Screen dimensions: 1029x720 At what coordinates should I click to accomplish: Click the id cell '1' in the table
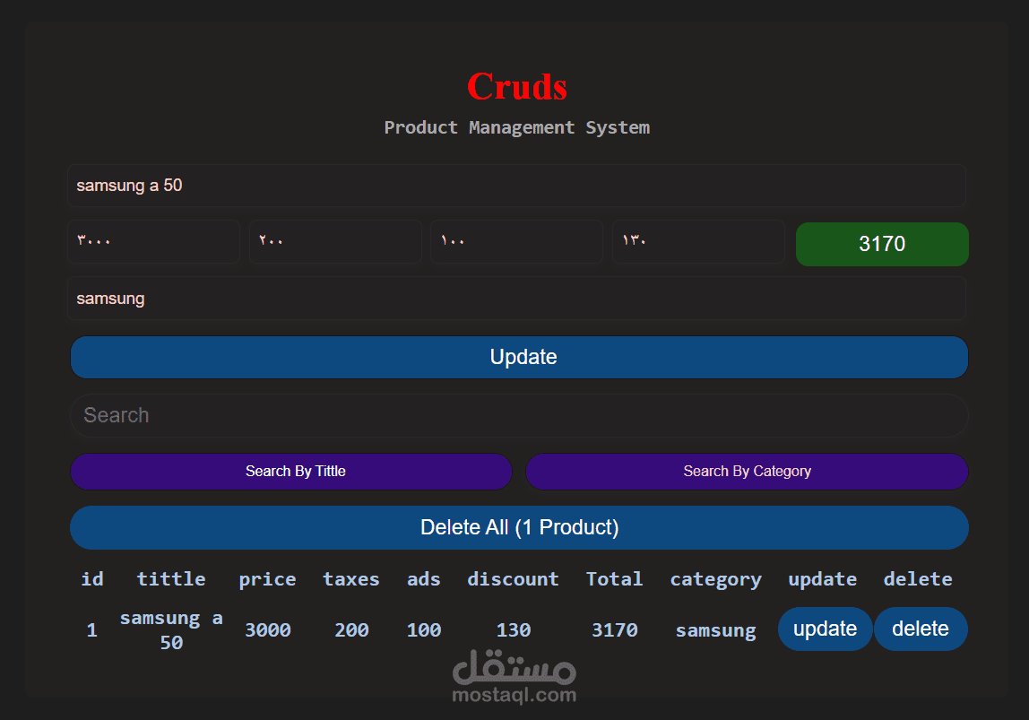(x=91, y=630)
